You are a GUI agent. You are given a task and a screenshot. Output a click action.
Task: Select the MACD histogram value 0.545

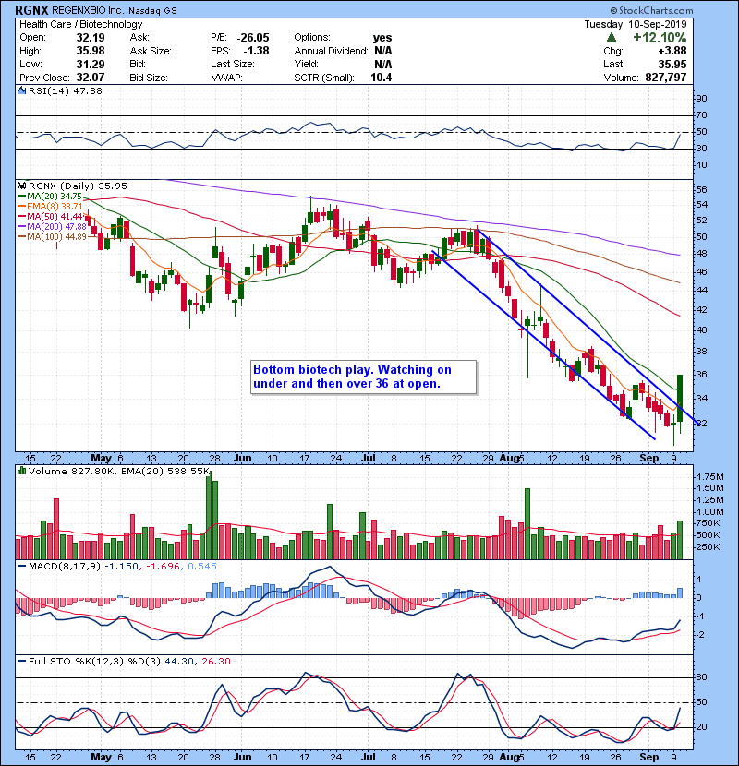pos(201,567)
